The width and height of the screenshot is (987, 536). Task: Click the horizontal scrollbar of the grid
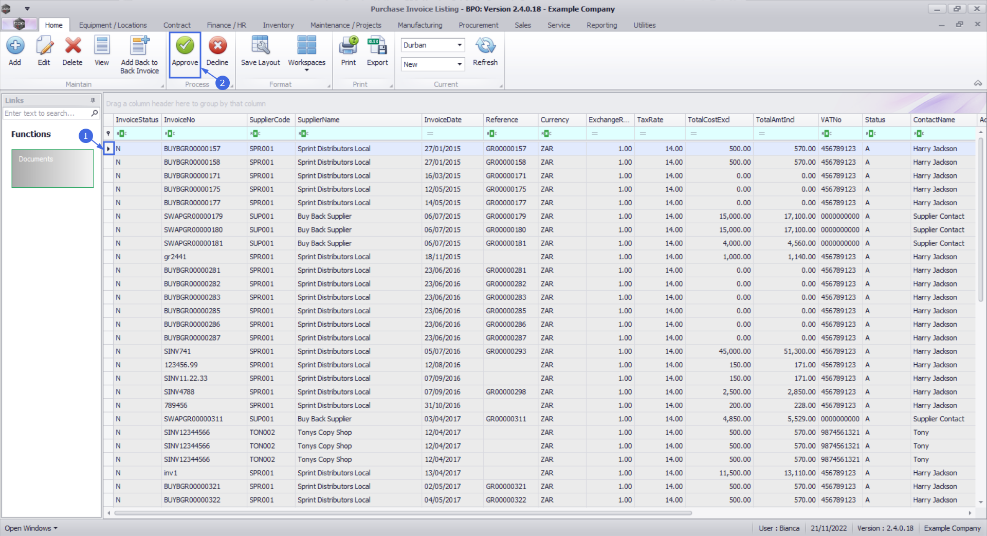(x=403, y=513)
